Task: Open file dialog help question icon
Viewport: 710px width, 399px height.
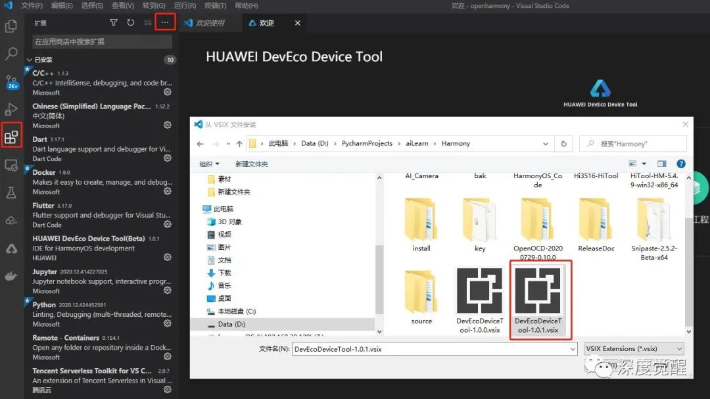Action: (x=680, y=164)
